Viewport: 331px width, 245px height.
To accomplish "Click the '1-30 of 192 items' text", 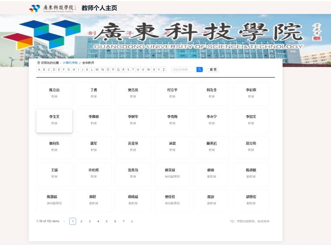I will (x=48, y=221).
